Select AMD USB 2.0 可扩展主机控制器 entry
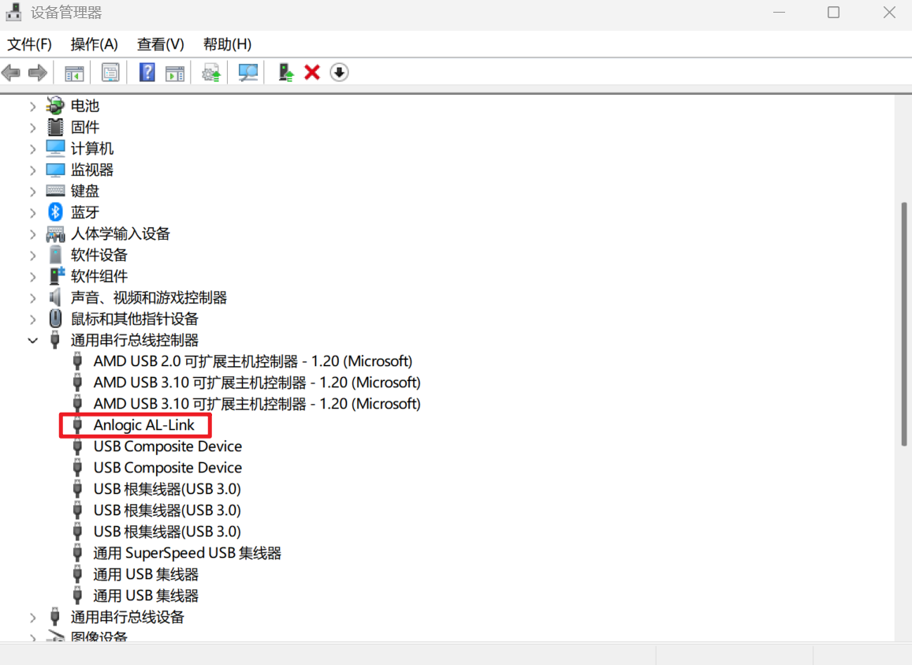The image size is (912, 665). [252, 361]
